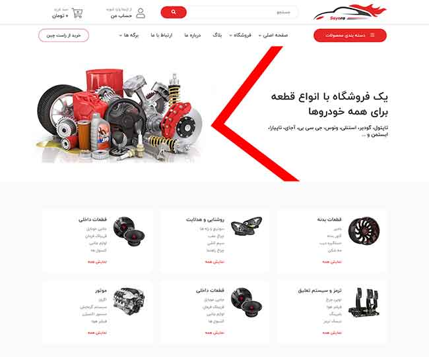Viewport: 429px width, 357px height.
Task: Click the hamburger icon in categories button
Action: tap(372, 35)
